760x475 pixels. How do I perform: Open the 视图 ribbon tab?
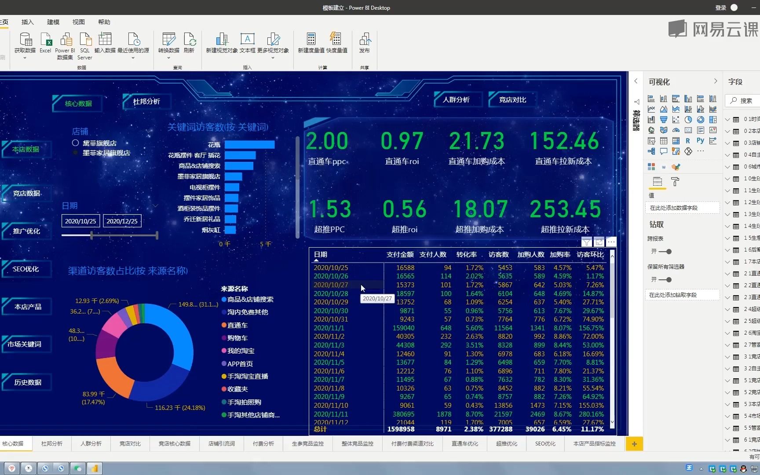pos(79,22)
